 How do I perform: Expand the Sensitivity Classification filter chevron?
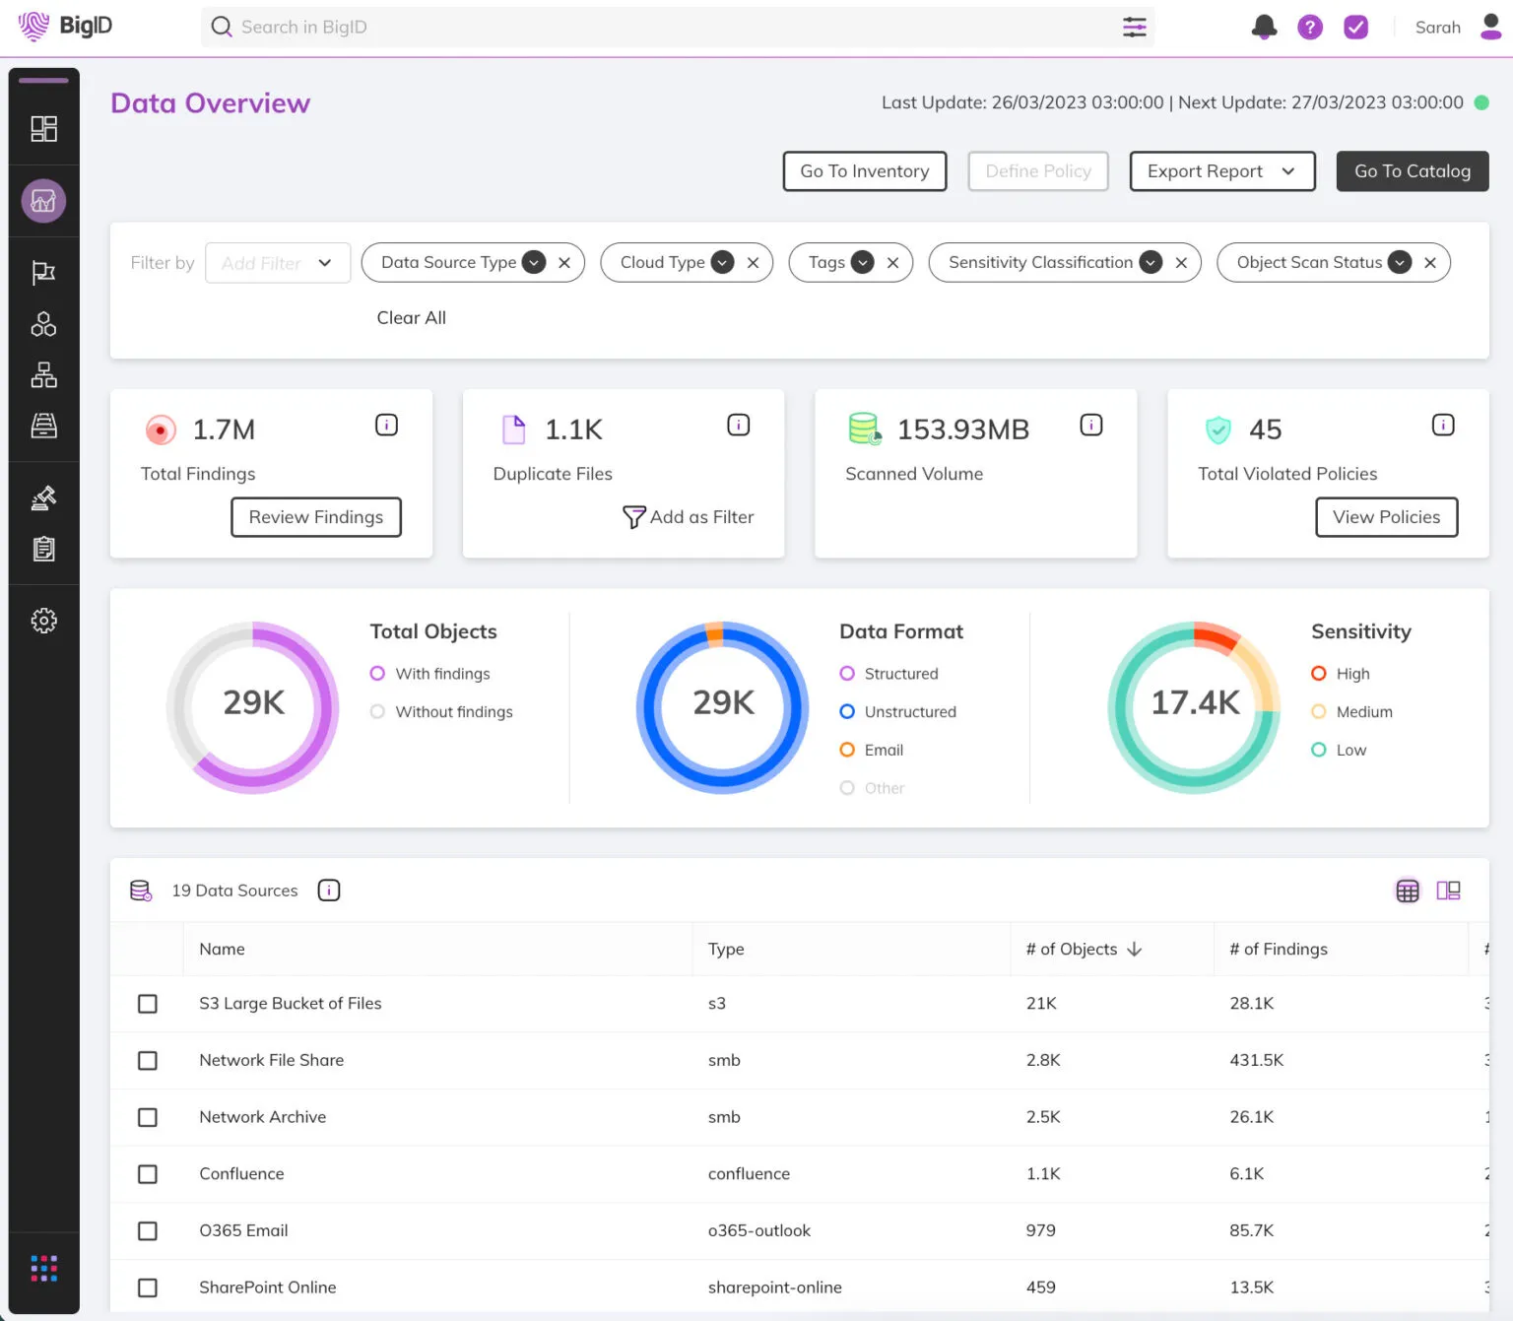1150,263
